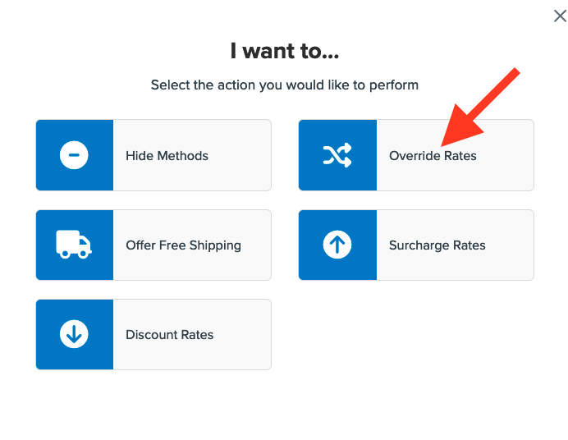
Task: Open the Discount Rates action card
Action: tap(153, 334)
